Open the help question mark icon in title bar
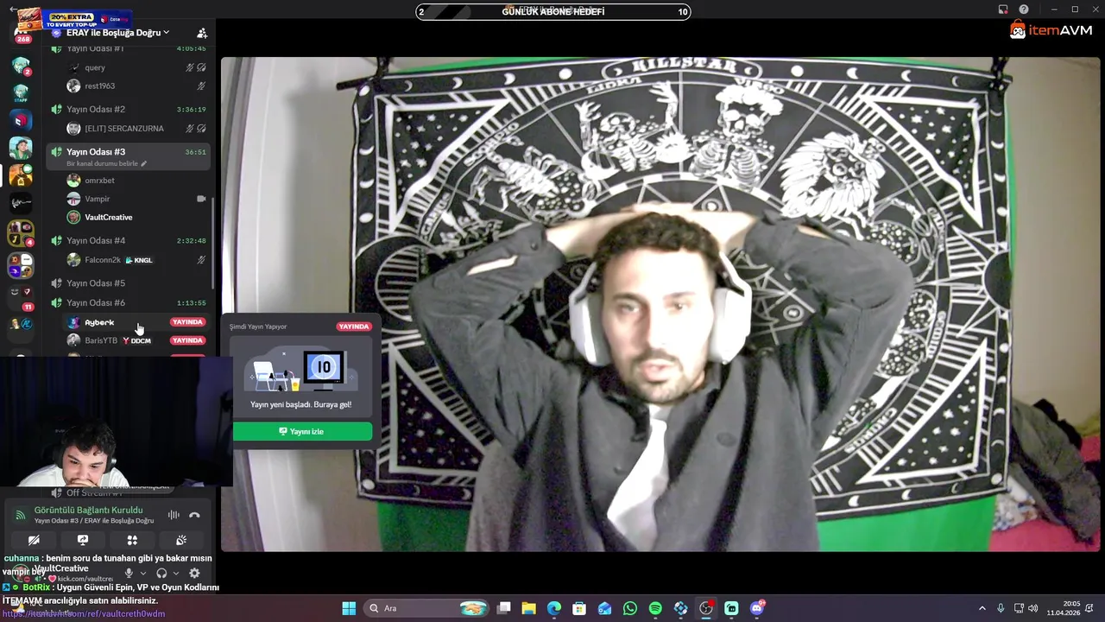The width and height of the screenshot is (1105, 622). 1023,10
